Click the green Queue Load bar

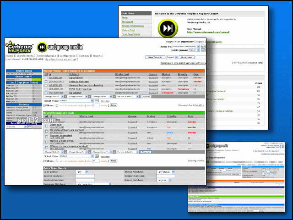click(x=37, y=79)
